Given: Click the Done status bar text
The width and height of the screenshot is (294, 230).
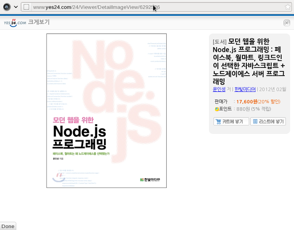Looking at the screenshot, I should tap(8, 227).
